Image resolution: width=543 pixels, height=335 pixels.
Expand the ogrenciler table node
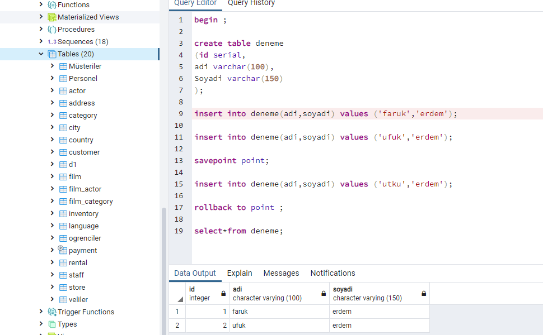[x=52, y=238]
